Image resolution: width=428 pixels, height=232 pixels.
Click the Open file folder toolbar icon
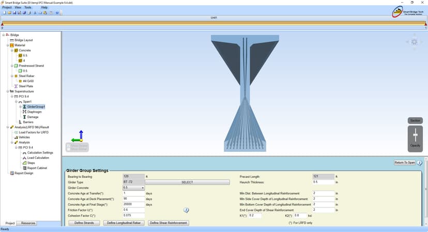click(9, 12)
